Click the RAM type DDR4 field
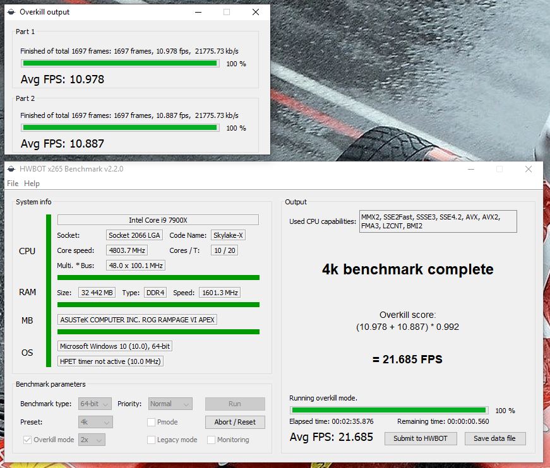Viewport: 550px width, 468px height. point(155,293)
